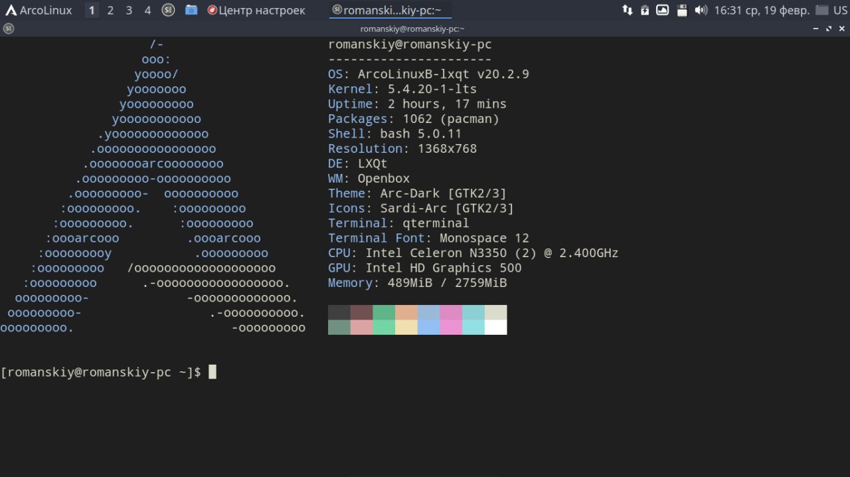Open the ArcoLinux main menu

click(x=39, y=10)
